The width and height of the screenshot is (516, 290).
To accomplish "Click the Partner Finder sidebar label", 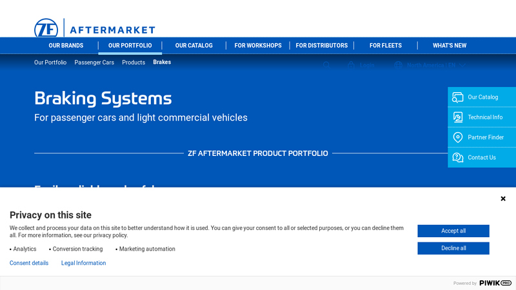I will click(486, 137).
